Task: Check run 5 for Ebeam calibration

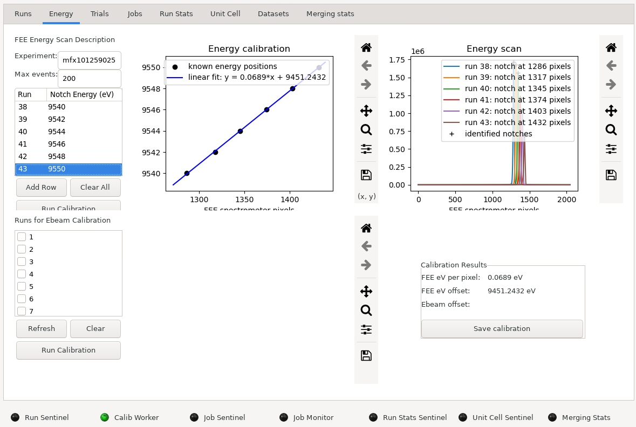Action: [22, 286]
